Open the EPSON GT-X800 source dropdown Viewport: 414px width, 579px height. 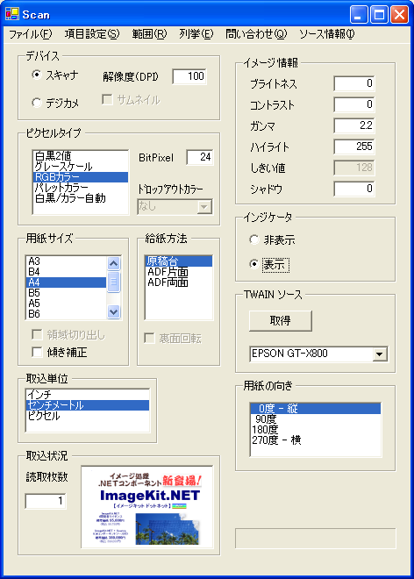tap(379, 354)
